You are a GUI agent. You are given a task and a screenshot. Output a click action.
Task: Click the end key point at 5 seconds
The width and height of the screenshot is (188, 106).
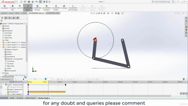point(66,85)
